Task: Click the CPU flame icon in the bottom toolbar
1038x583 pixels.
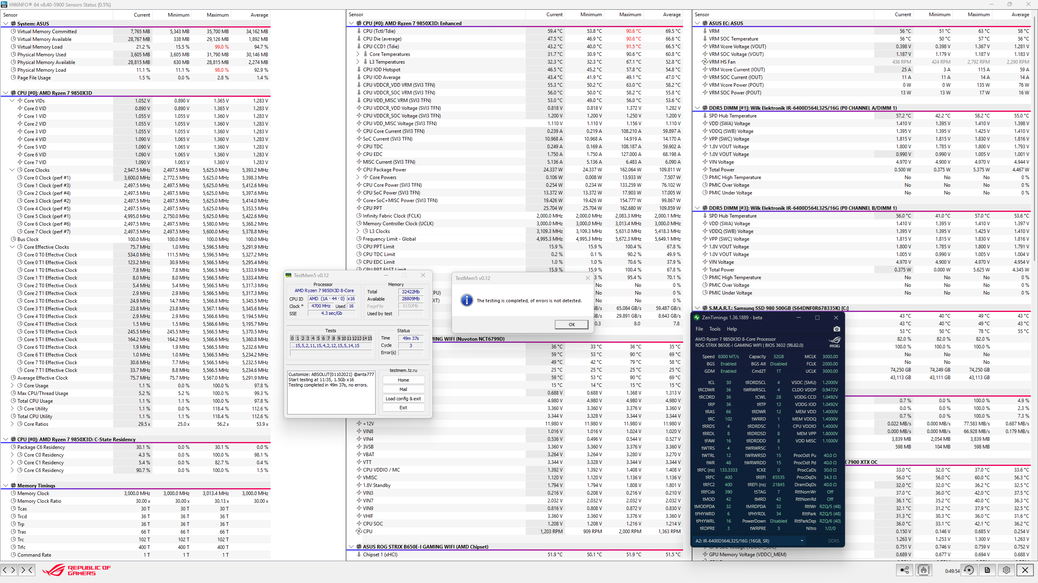Action: click(924, 570)
